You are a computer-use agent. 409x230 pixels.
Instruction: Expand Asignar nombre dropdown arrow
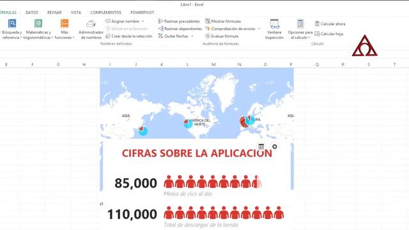click(143, 21)
